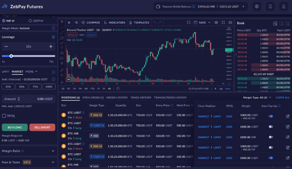Click the leverage slider handle
Screen dimensions: 292x169
[11, 56]
